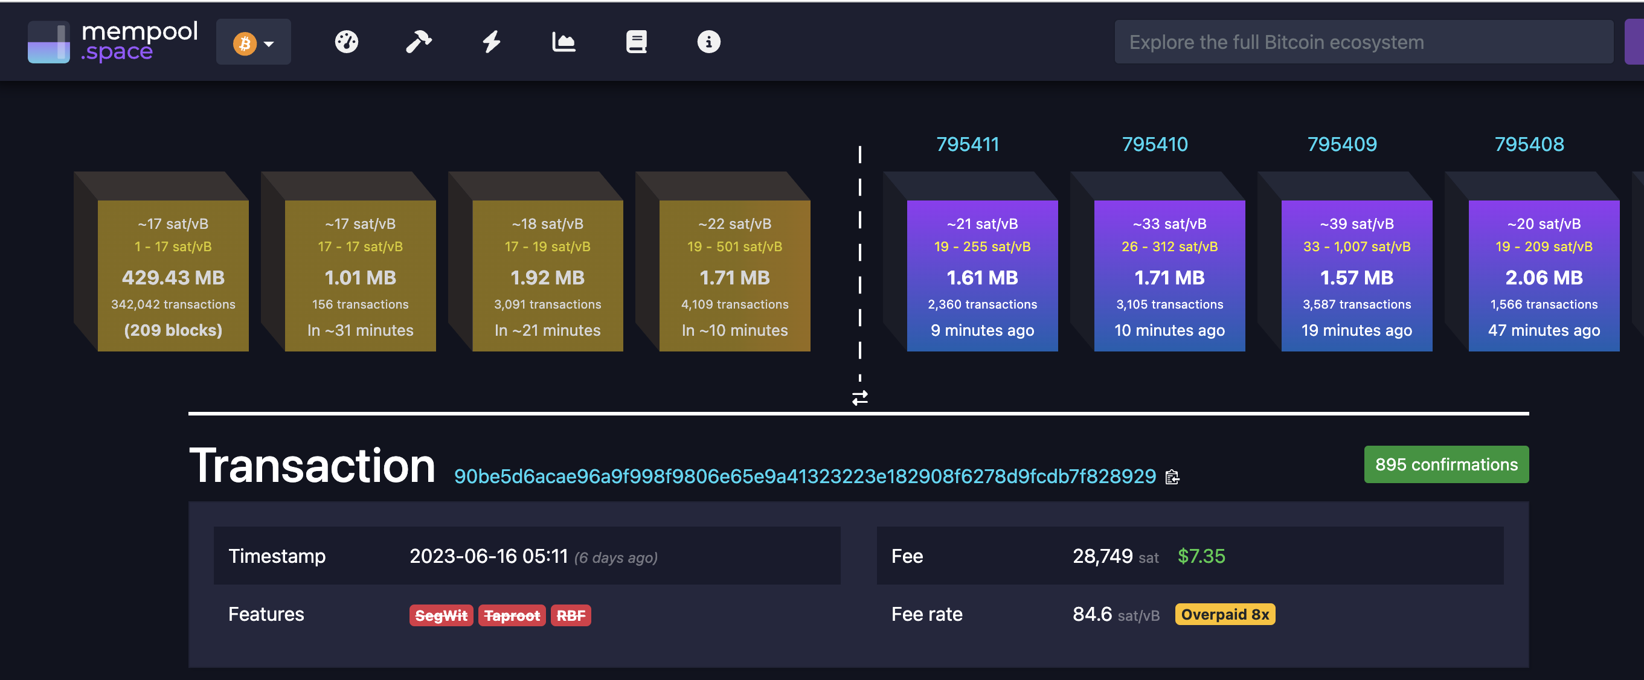Open the About info icon
This screenshot has height=680, width=1644.
pos(708,42)
